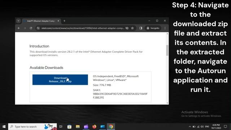Open the notification center icon
The image size is (231, 130).
[225, 127]
